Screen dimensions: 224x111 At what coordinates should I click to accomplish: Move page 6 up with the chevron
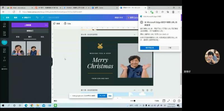pyautogui.click(x=134, y=34)
